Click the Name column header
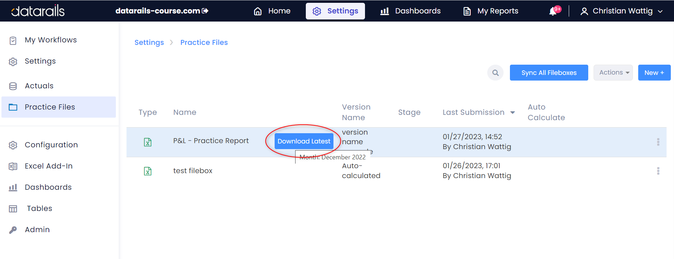 tap(185, 112)
